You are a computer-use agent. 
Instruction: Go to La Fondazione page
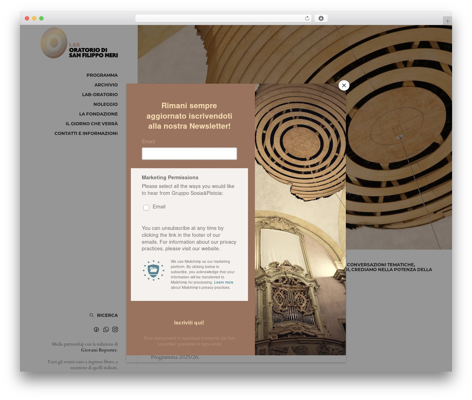[x=98, y=114]
